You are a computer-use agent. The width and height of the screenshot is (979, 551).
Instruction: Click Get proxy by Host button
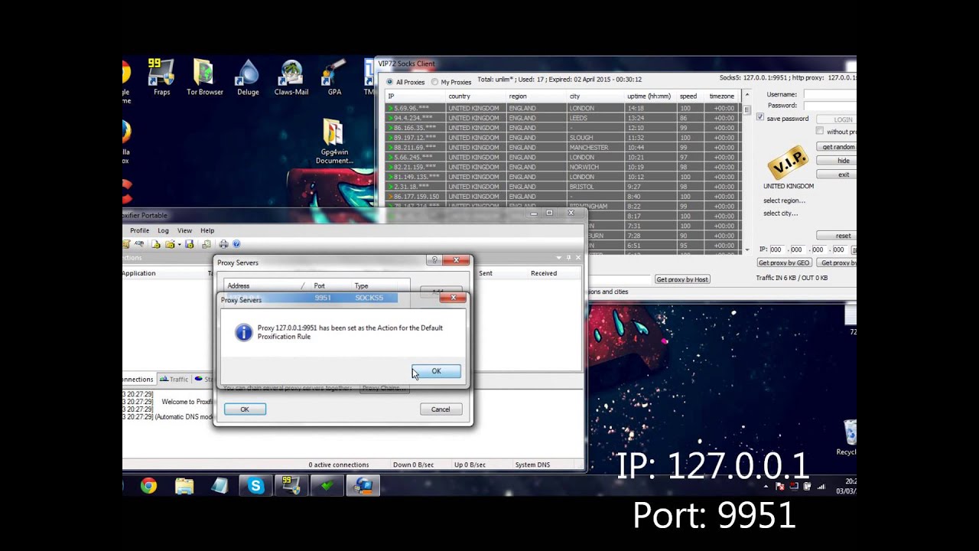(682, 279)
